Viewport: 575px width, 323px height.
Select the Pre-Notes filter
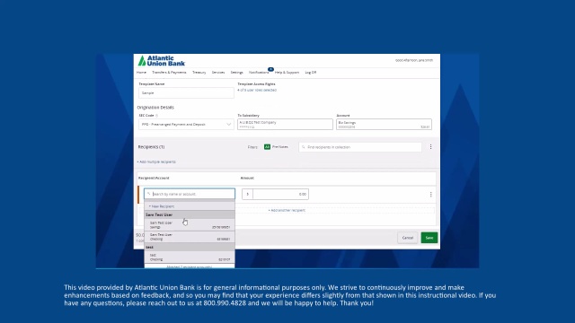pyautogui.click(x=279, y=147)
